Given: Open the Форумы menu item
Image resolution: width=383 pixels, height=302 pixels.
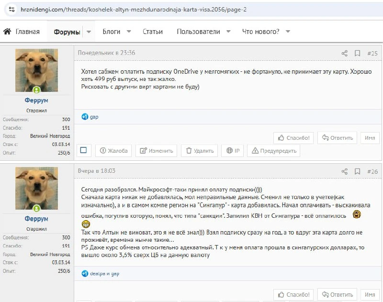Looking at the screenshot, I should point(67,32).
